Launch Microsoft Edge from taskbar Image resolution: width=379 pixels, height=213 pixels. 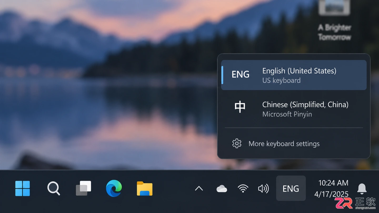(x=114, y=188)
